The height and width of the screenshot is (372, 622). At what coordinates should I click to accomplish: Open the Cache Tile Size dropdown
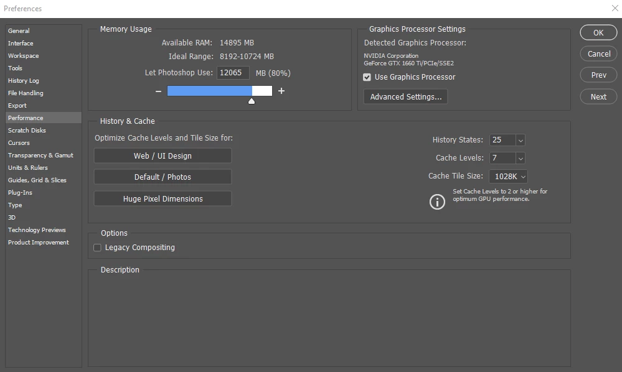point(509,176)
